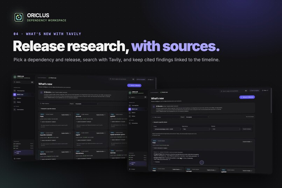This screenshot has height=188, width=282.
Task: Select What's new in front window sidebar
Action: coord(137,109)
